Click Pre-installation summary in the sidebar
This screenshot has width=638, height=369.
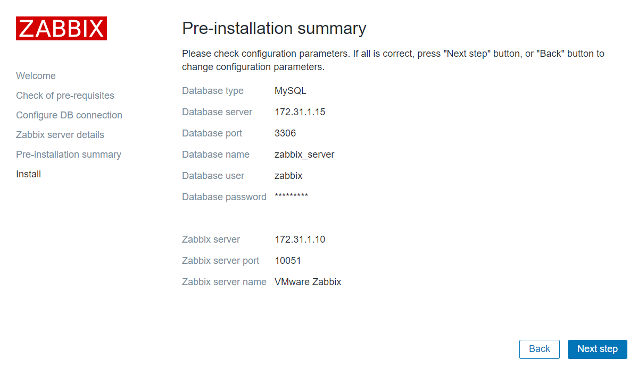69,155
